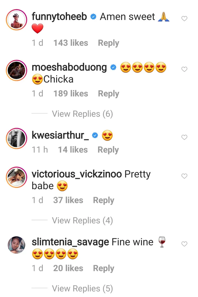Image resolution: width=198 pixels, height=297 pixels.
Task: Like funnytoheeb's comment with the heart
Action: [x=185, y=19]
